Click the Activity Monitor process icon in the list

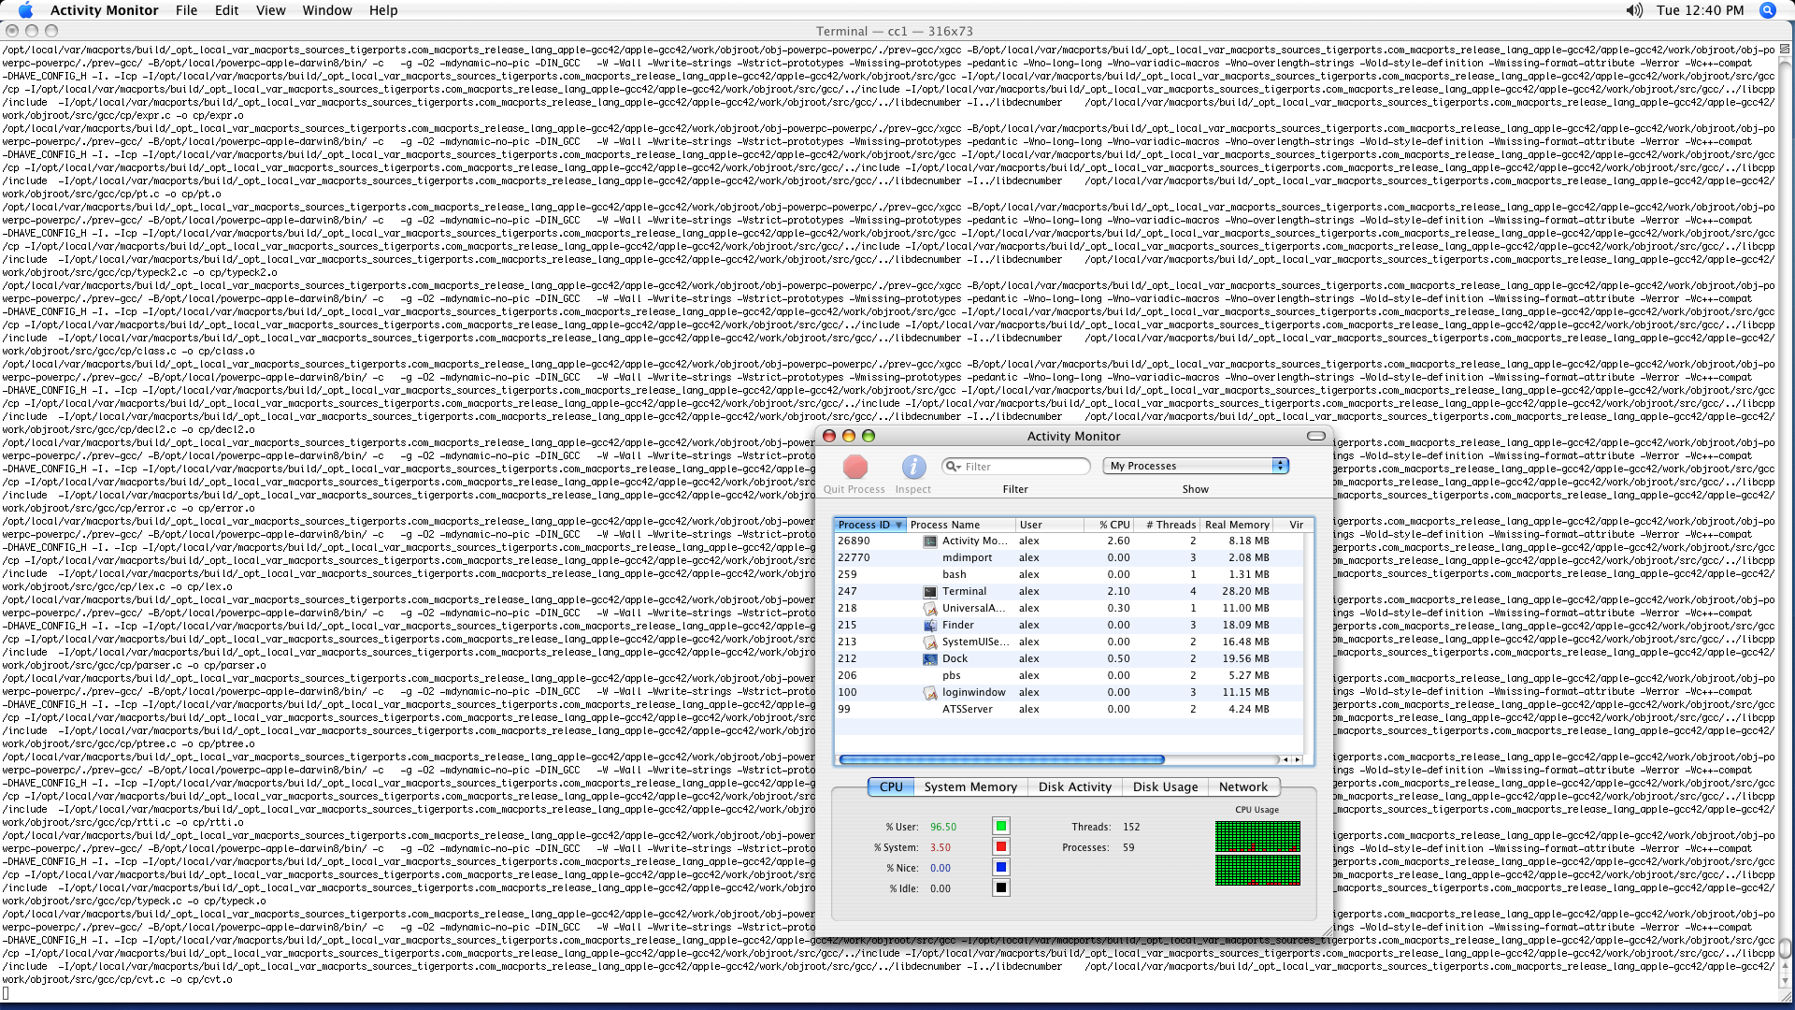click(x=930, y=541)
